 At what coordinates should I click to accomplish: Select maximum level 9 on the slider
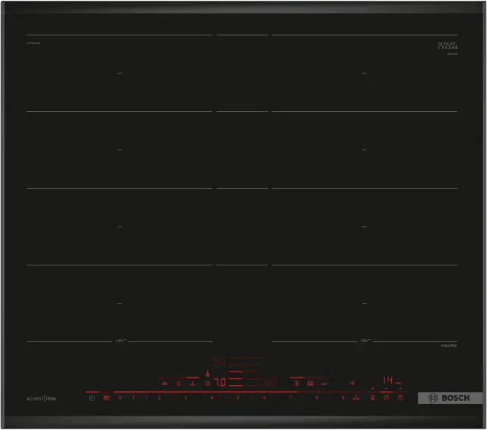342,397
